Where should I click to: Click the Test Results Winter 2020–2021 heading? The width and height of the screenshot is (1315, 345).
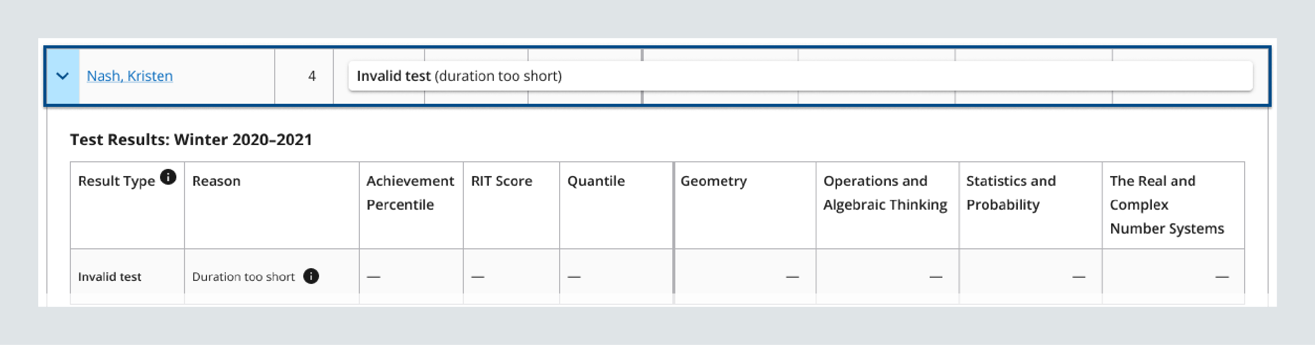tap(191, 138)
